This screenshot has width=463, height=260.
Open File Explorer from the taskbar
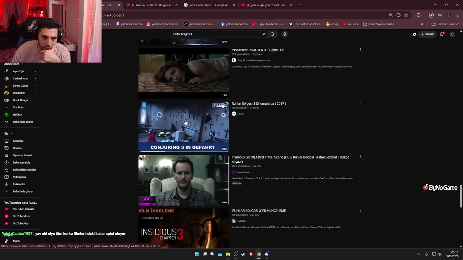pos(228,254)
